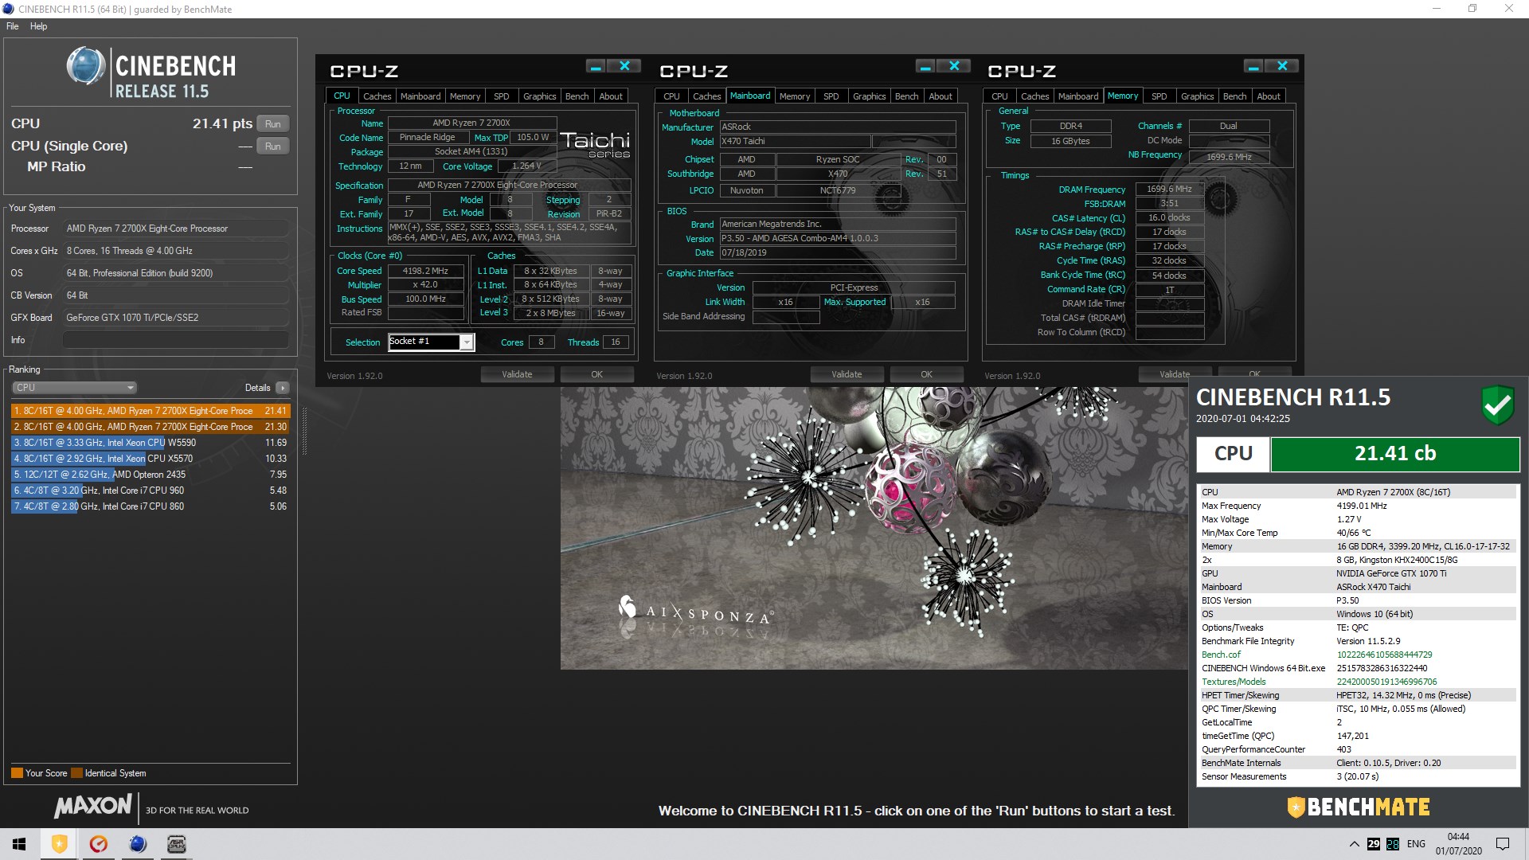Image resolution: width=1529 pixels, height=860 pixels.
Task: Click Validate in first CPU-Z window
Action: click(x=517, y=374)
